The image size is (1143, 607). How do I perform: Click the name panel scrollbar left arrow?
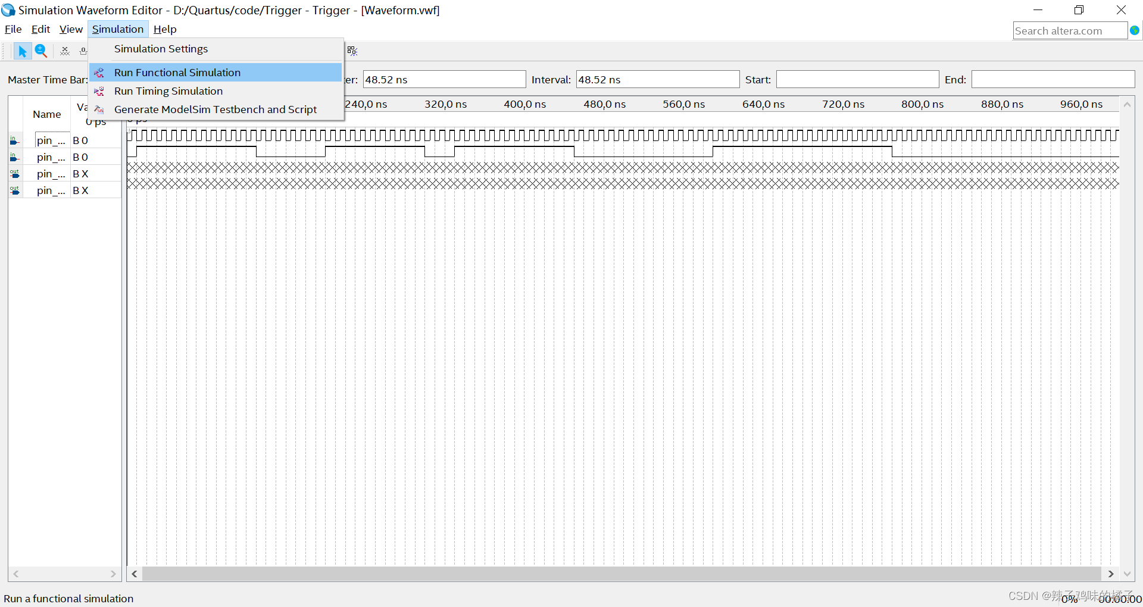pyautogui.click(x=16, y=574)
